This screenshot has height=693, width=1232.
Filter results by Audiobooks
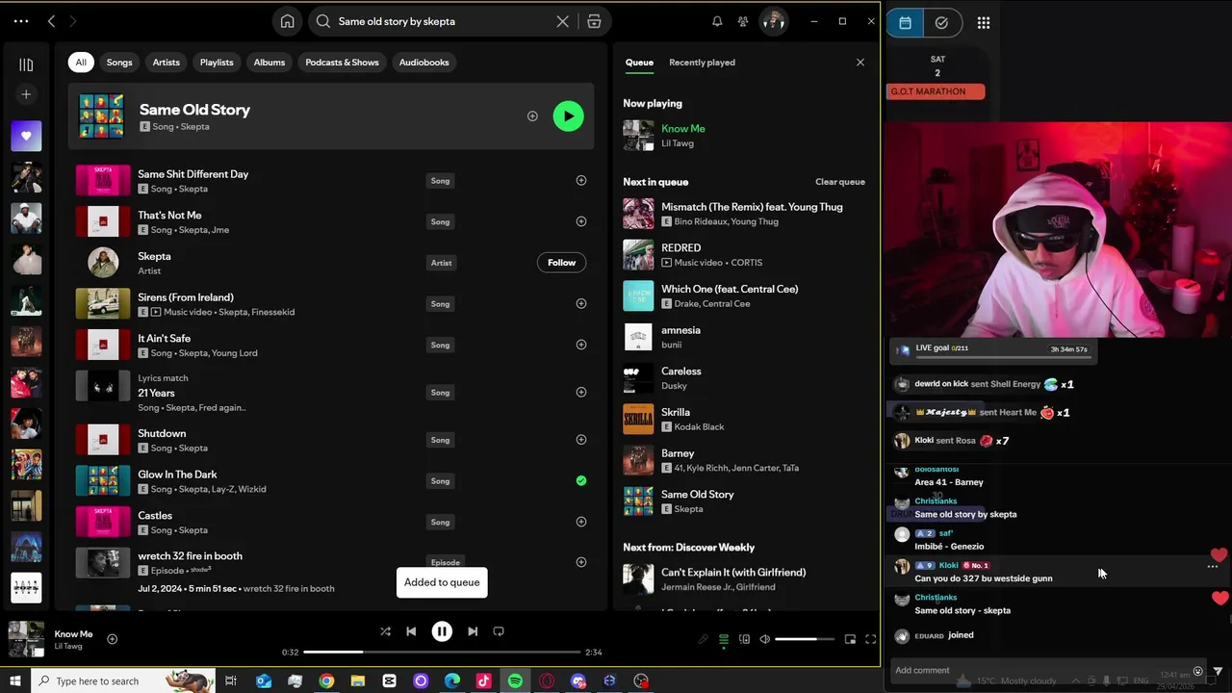[423, 63]
